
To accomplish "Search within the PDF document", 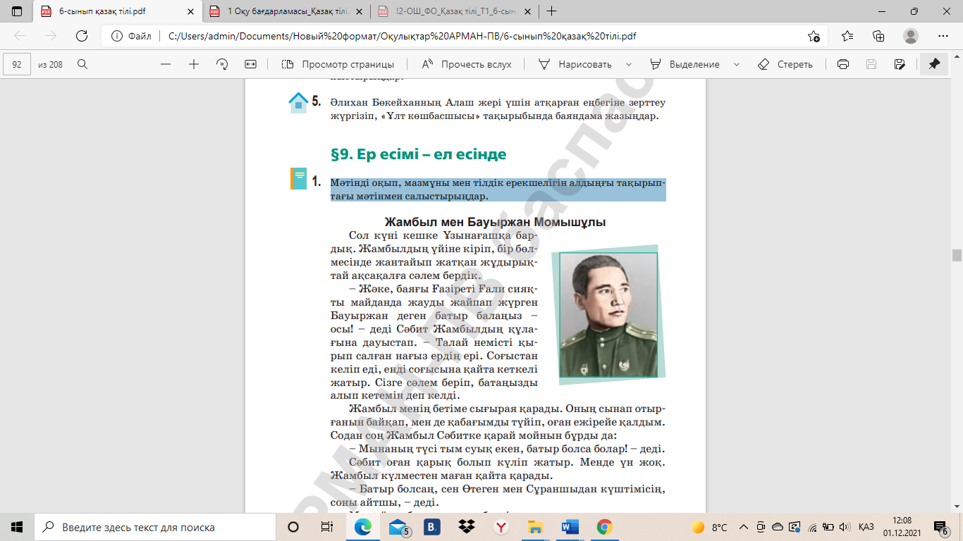I will [x=82, y=64].
